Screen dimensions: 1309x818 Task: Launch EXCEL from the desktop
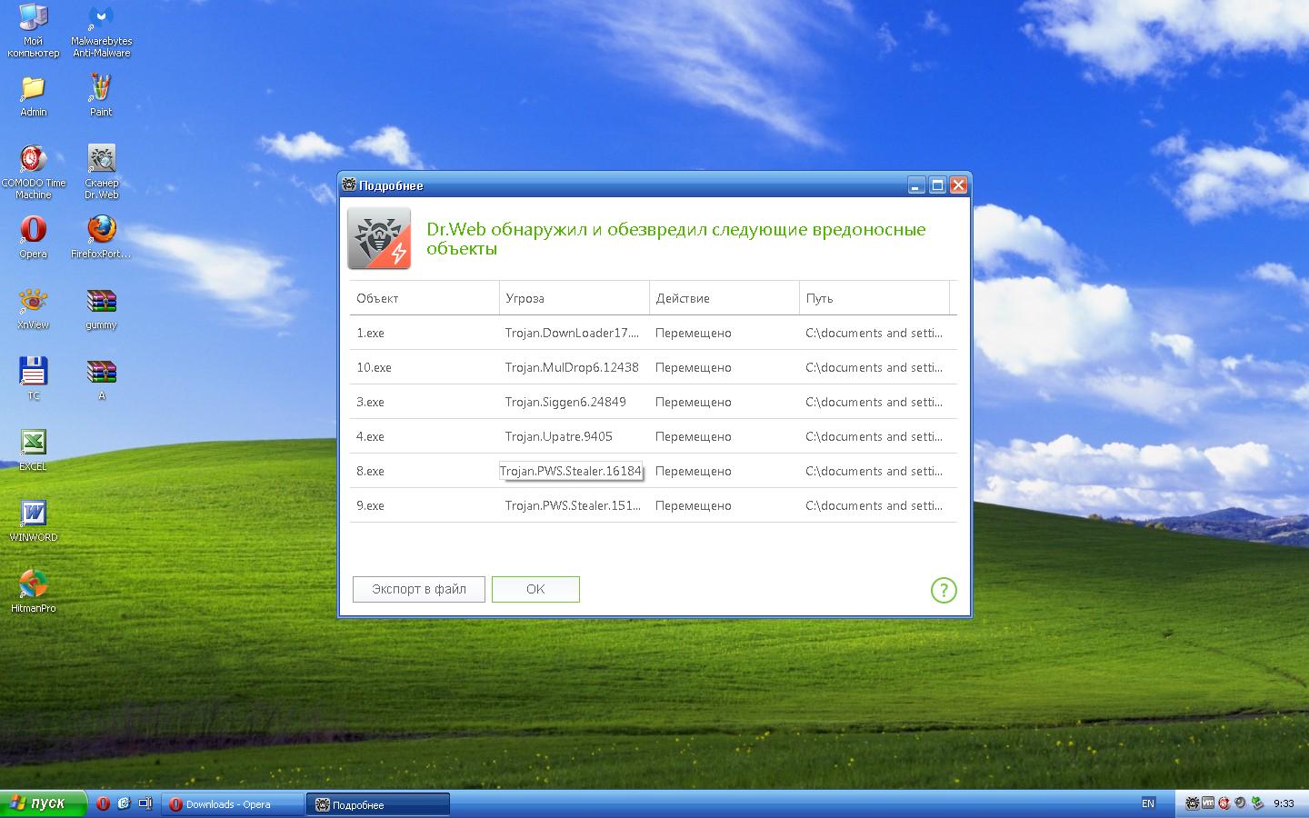33,450
